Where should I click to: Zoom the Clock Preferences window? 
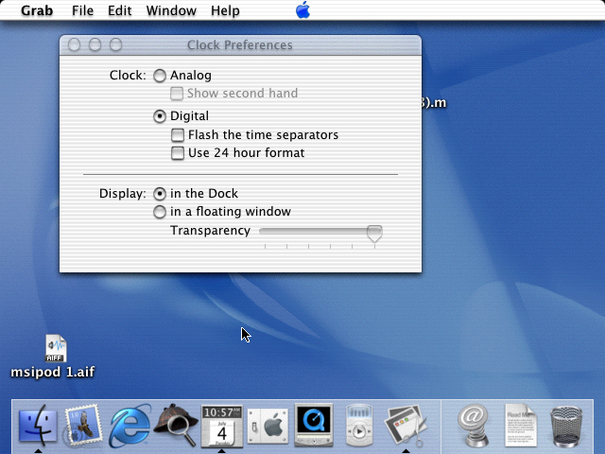coord(115,44)
